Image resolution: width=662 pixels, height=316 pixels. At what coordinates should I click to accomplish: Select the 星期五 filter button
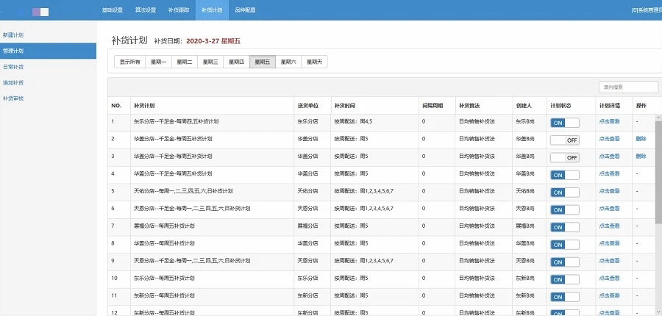point(263,62)
